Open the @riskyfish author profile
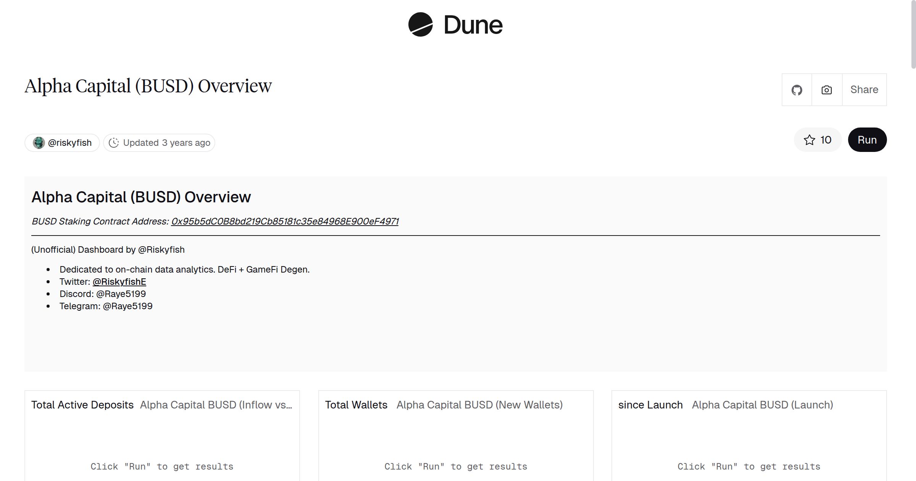Image resolution: width=916 pixels, height=481 pixels. point(70,143)
